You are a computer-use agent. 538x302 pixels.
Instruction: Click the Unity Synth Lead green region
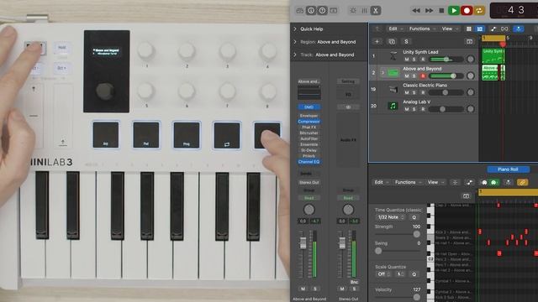click(x=493, y=56)
